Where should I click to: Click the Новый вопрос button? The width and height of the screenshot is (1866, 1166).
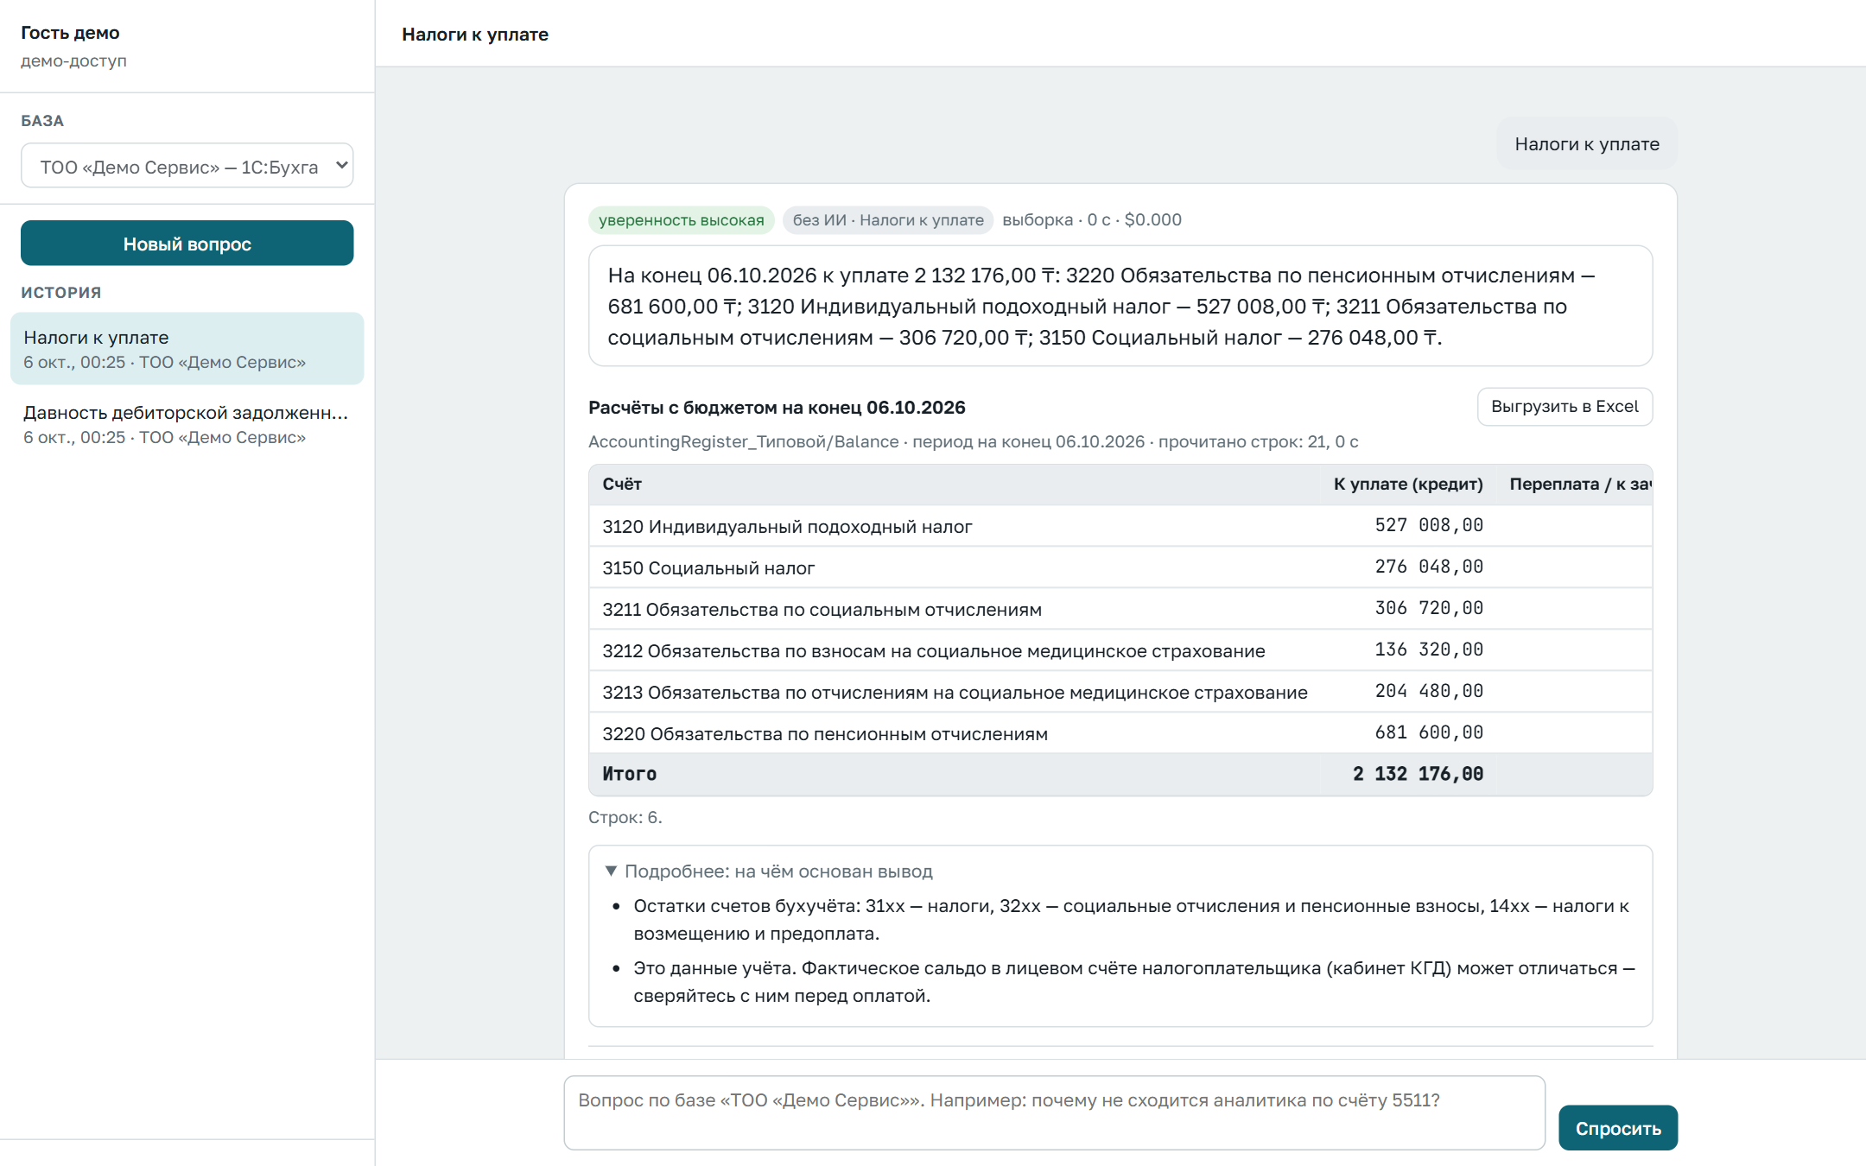click(187, 244)
